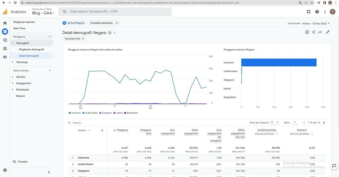Customize report with pencil icon
Viewport: 339px width, 177px height.
coord(328,32)
